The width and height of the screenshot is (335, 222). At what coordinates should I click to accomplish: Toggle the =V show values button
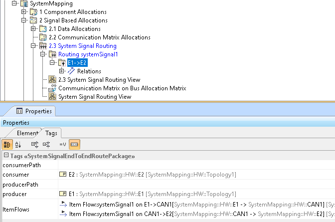(x=63, y=145)
